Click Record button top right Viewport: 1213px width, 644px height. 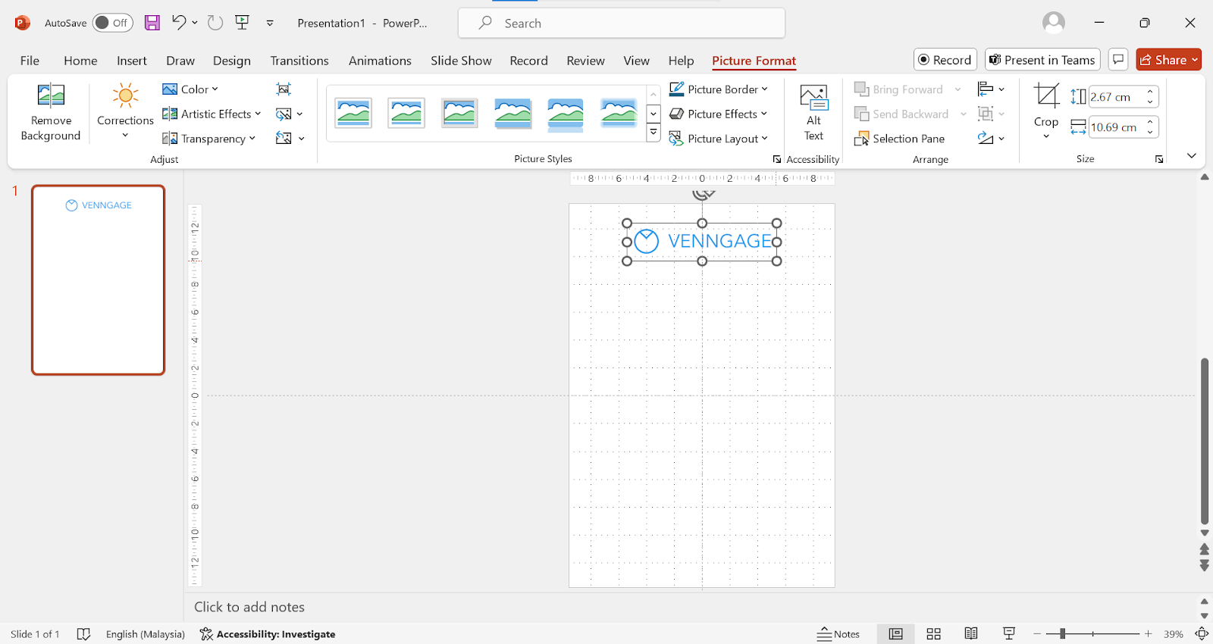(945, 60)
